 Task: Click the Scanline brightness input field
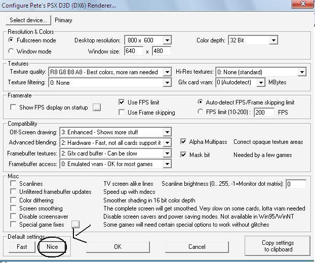(x=296, y=184)
